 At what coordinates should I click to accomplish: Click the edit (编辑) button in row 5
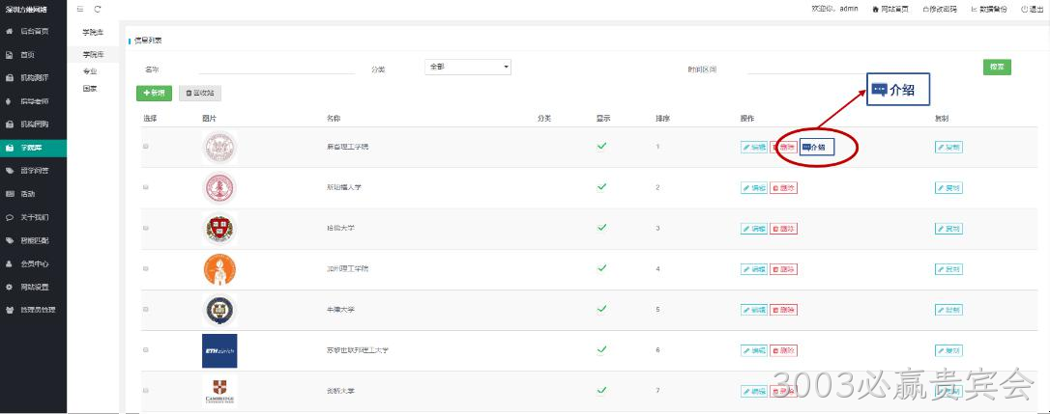pyautogui.click(x=754, y=311)
